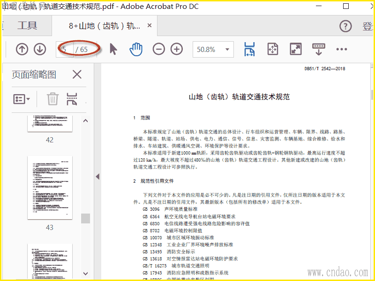Open the help question mark icon
Screen dimensions: 375x281
coord(345,26)
